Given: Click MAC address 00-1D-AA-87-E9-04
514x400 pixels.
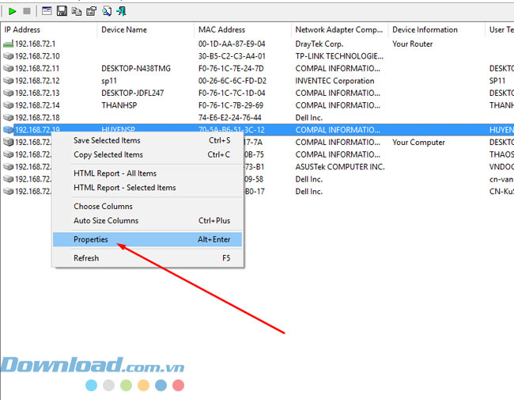Looking at the screenshot, I should tap(232, 44).
